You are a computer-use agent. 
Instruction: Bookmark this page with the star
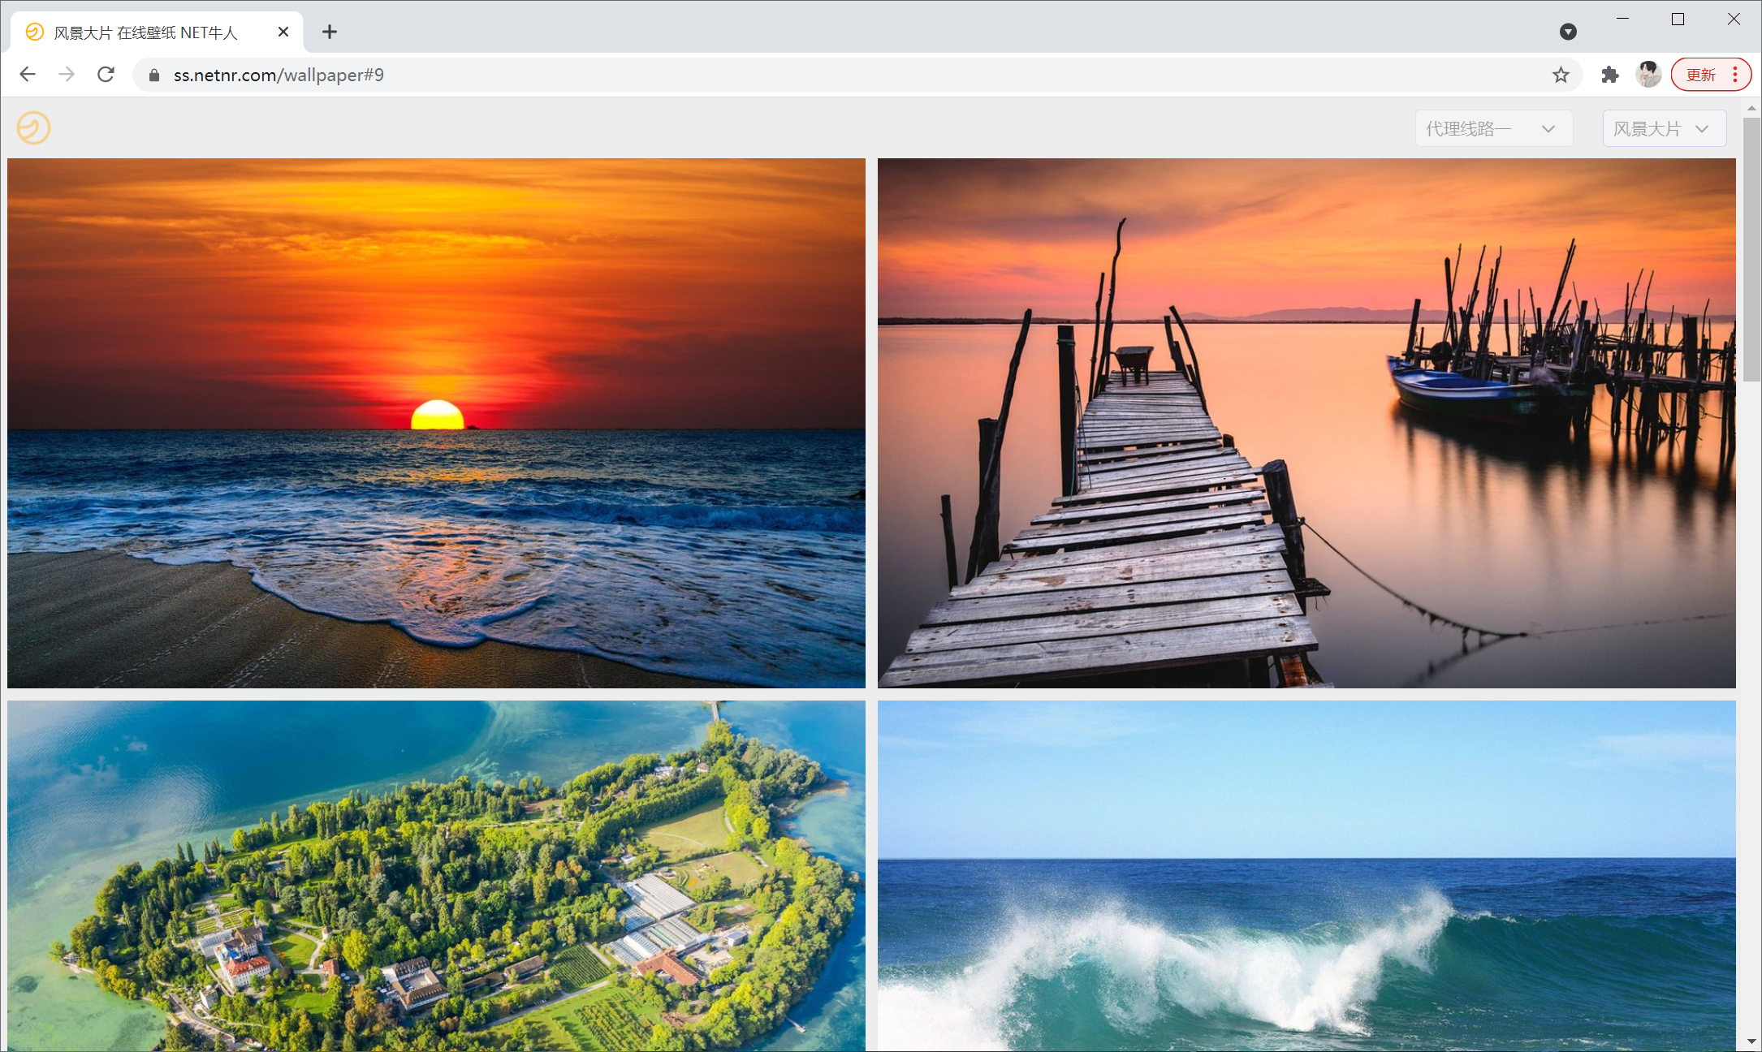point(1561,75)
